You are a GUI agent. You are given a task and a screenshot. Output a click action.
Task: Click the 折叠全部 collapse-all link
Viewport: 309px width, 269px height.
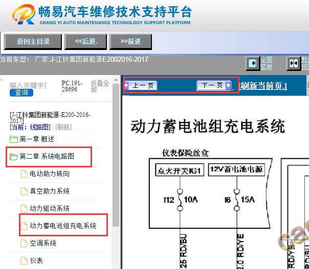tap(100, 86)
